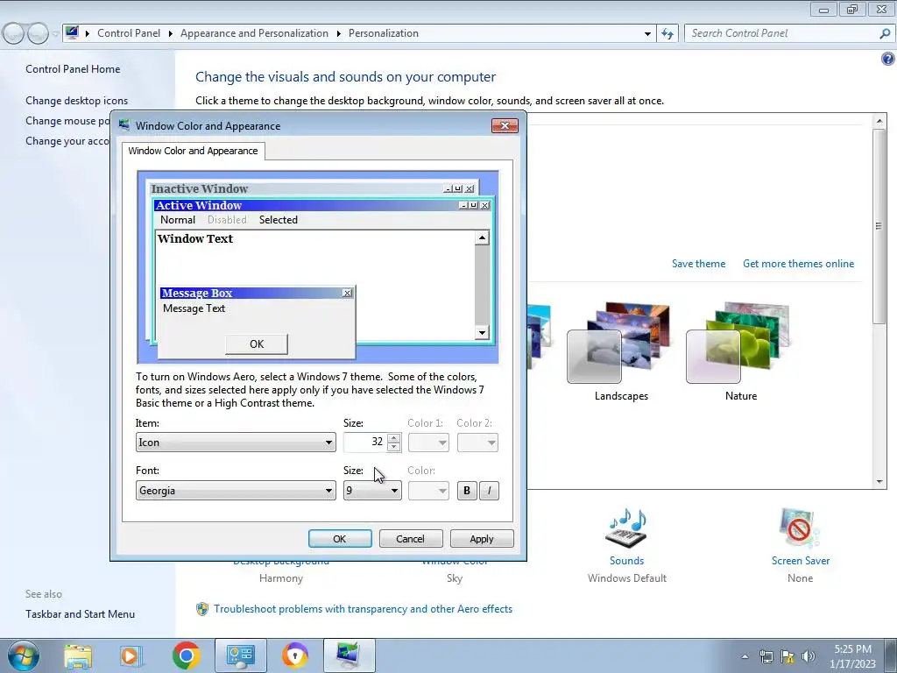The image size is (897, 673).
Task: Click the help question mark icon
Action: tap(888, 59)
